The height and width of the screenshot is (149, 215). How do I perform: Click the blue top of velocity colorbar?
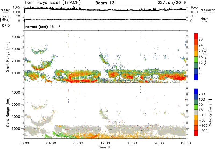point(196,91)
